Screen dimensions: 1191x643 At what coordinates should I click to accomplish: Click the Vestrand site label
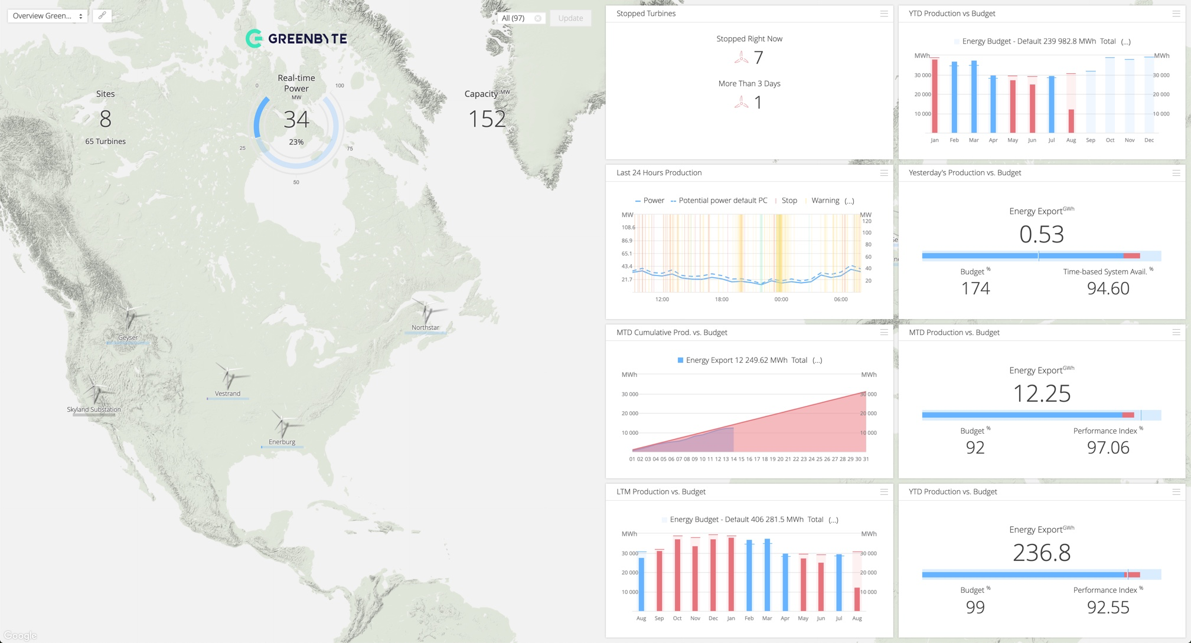[x=227, y=393]
